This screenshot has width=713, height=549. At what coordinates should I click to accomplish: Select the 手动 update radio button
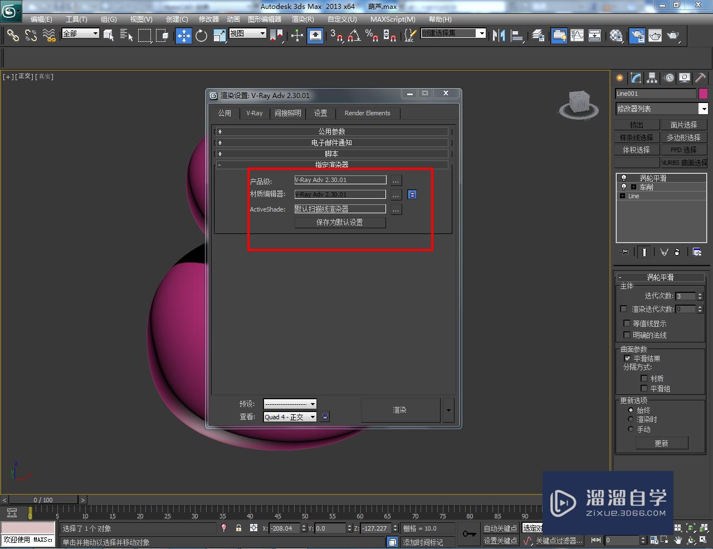click(x=631, y=429)
